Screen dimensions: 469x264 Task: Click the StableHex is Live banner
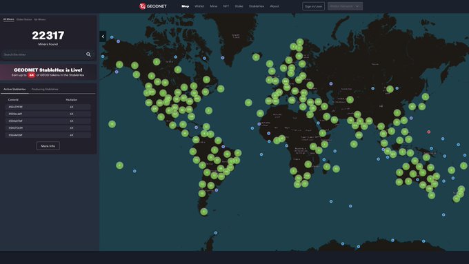point(48,72)
